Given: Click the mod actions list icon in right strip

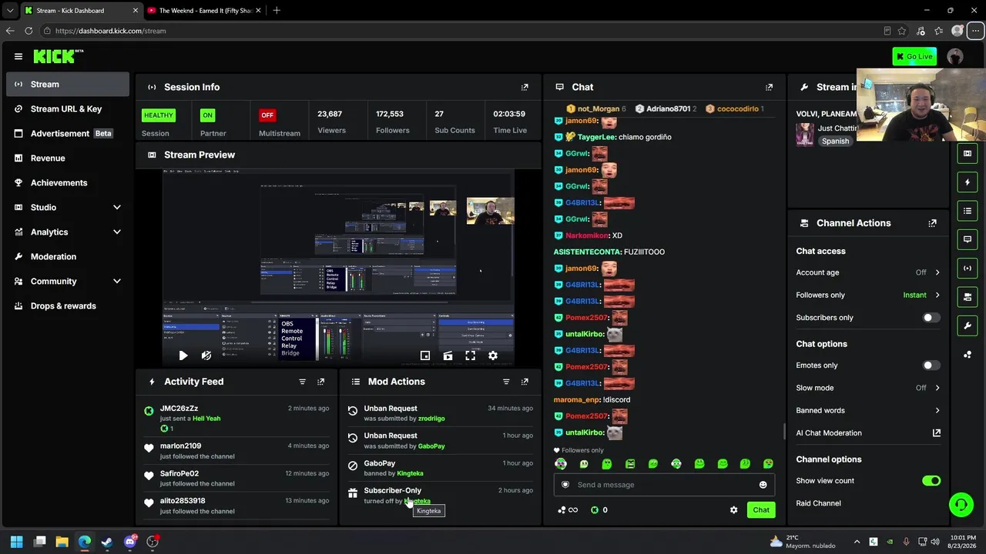Looking at the screenshot, I should (x=968, y=211).
